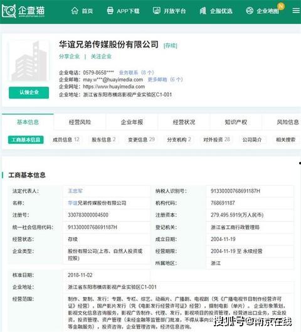Click registered capital 279,495.5919(万人民币)
The image size is (301, 332).
coord(237,215)
